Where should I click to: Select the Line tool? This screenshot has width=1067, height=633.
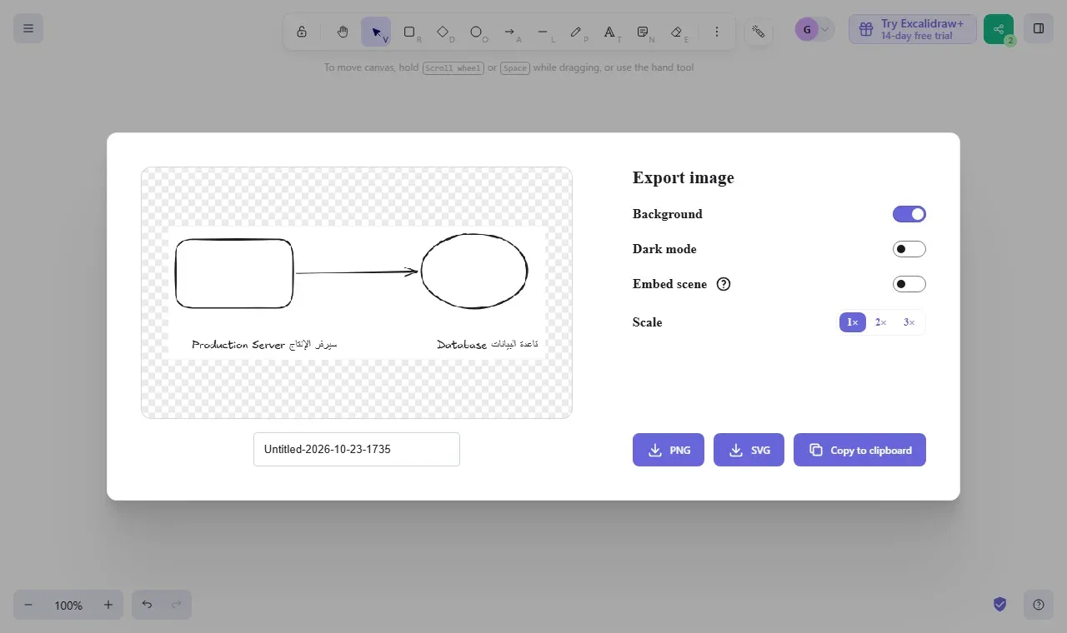(x=543, y=32)
